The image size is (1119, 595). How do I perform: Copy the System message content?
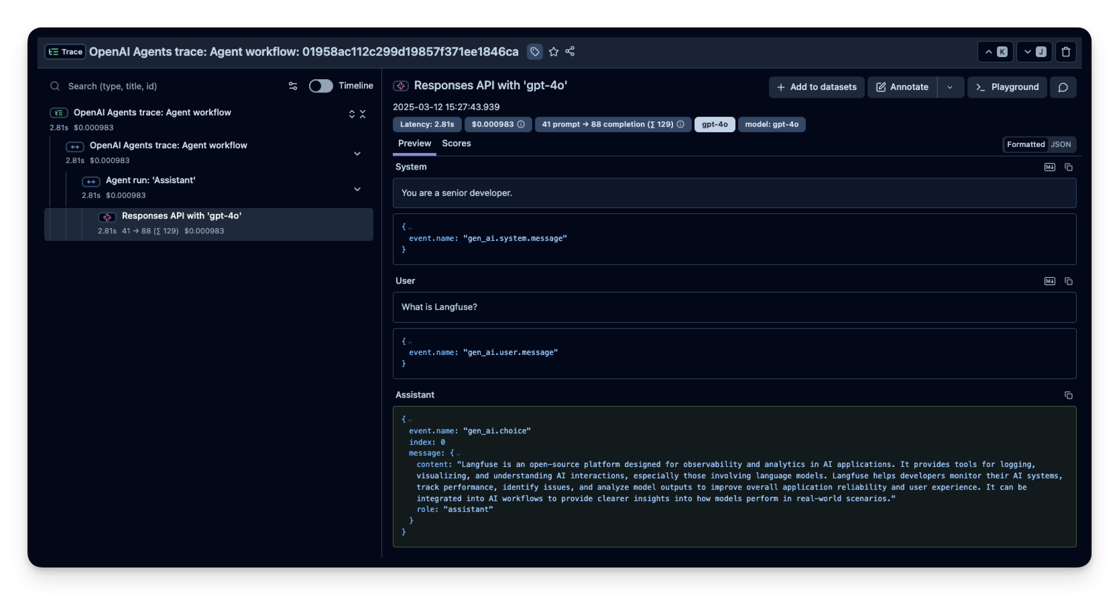coord(1069,167)
